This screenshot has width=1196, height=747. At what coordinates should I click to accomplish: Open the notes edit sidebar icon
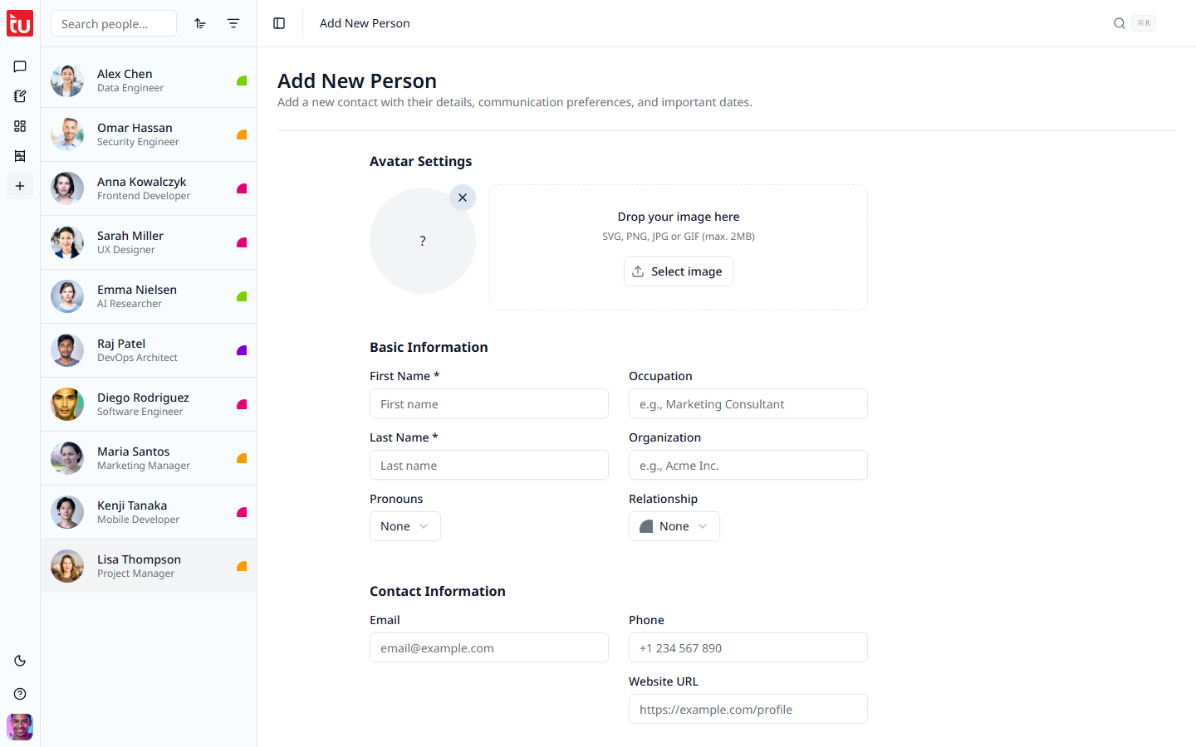[x=20, y=96]
